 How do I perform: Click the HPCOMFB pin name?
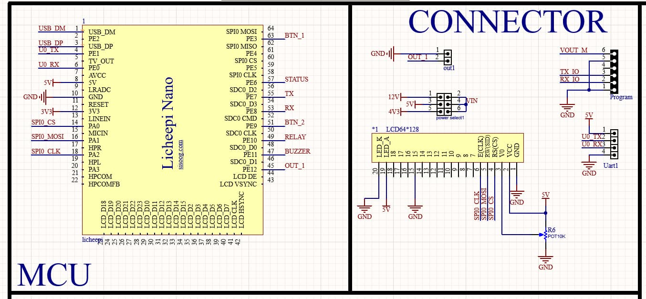104,184
